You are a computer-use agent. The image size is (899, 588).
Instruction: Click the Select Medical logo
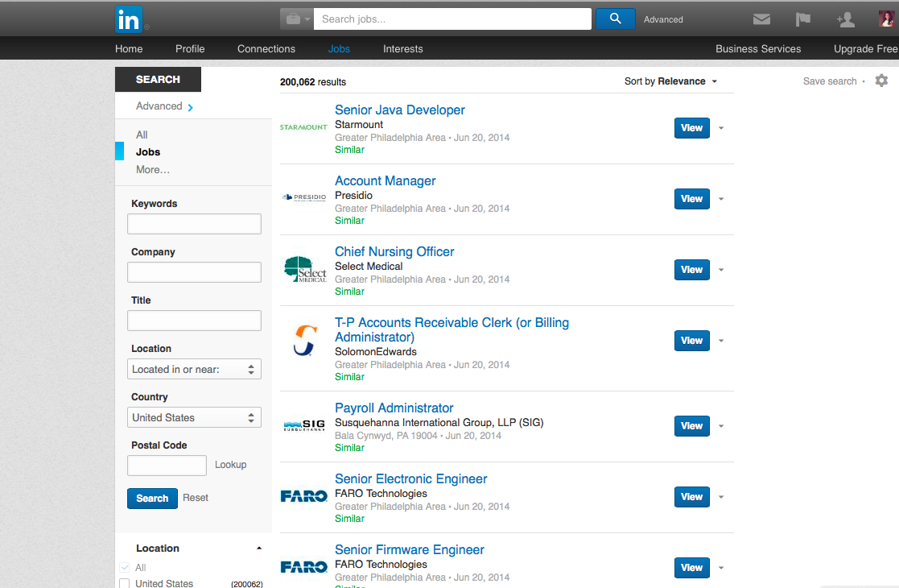pos(305,269)
